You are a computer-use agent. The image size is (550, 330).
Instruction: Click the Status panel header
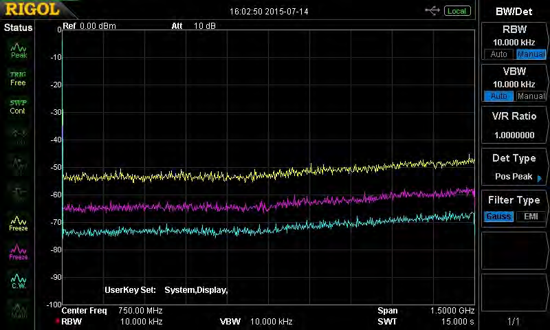(19, 27)
